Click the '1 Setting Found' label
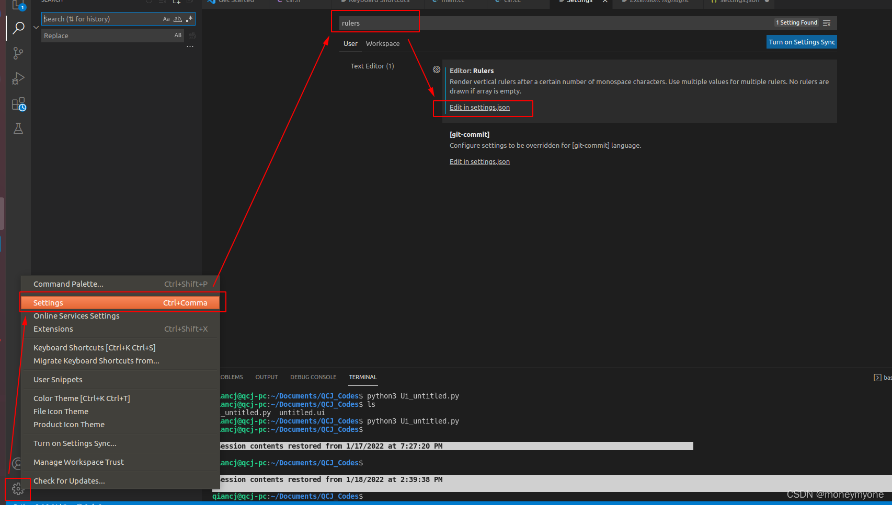The image size is (892, 505). (796, 23)
